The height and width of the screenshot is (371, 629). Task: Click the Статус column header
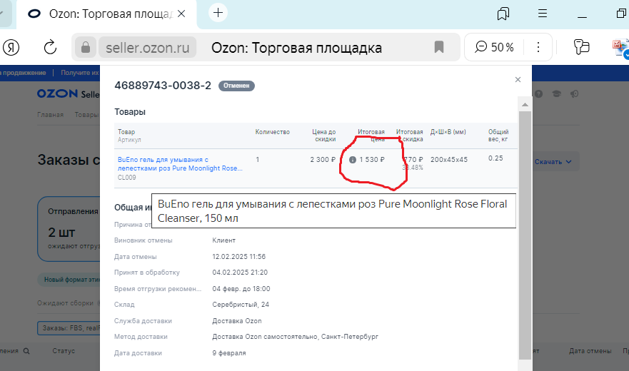[x=64, y=350]
